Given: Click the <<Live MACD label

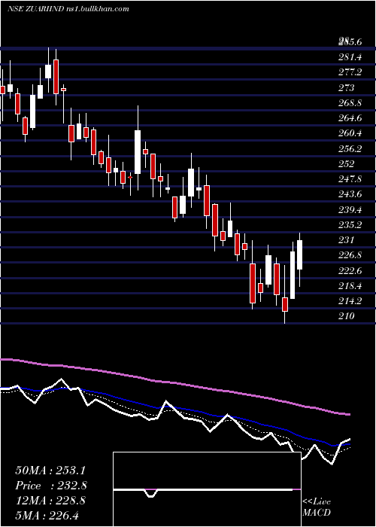Looking at the screenshot, I should point(317,507).
